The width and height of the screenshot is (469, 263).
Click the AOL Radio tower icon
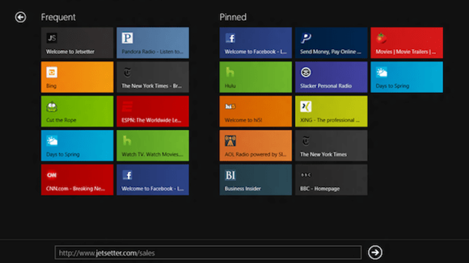tap(230, 141)
